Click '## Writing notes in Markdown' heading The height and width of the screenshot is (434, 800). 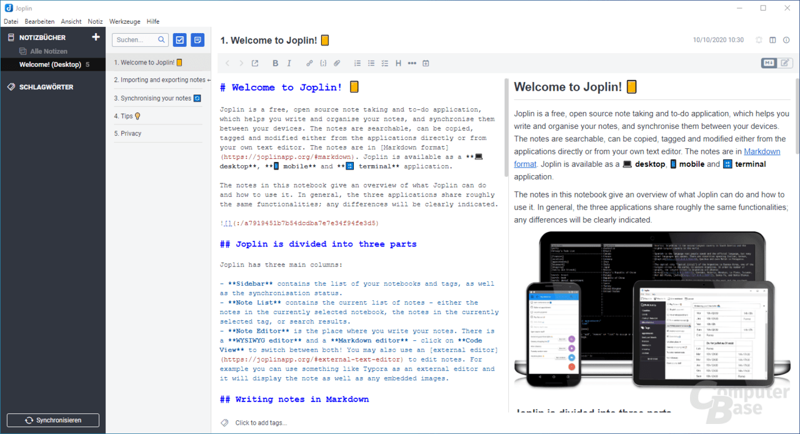(x=294, y=399)
